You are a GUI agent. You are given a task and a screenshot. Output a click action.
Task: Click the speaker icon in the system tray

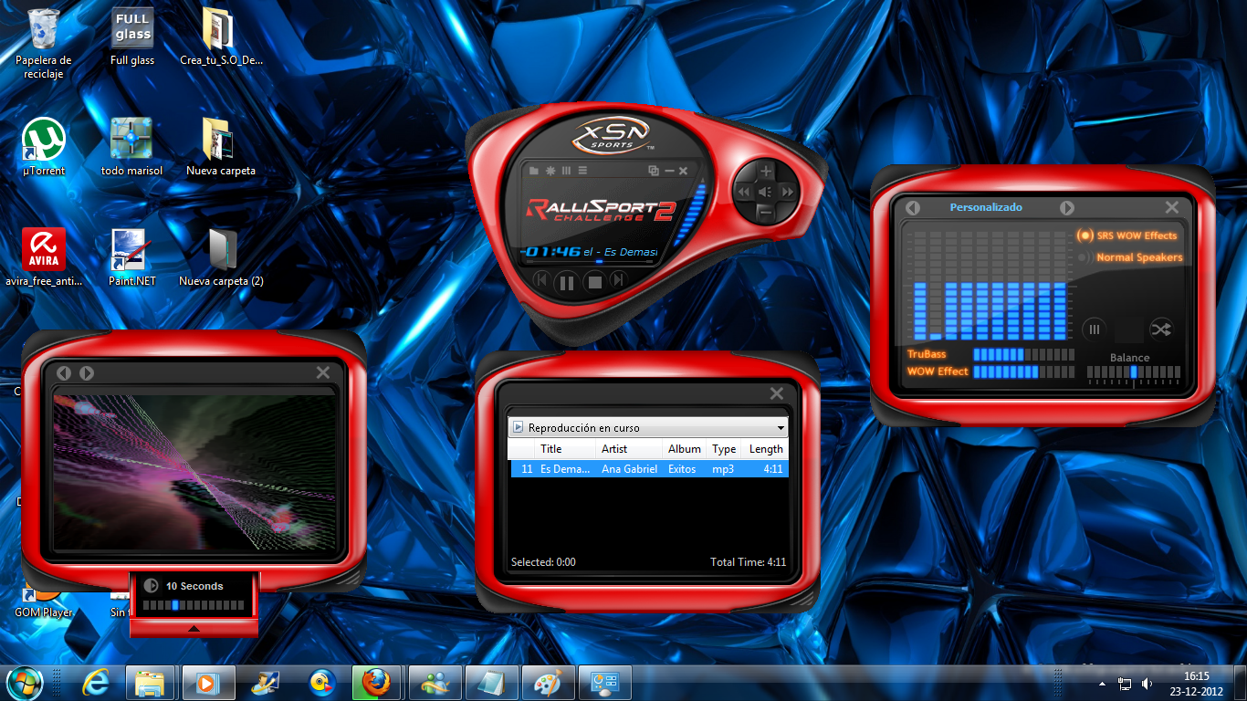[1147, 683]
